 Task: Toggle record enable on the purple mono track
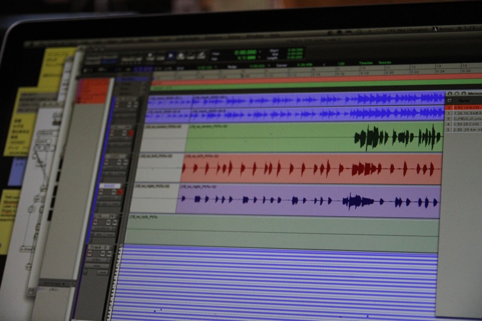pyautogui.click(x=120, y=192)
